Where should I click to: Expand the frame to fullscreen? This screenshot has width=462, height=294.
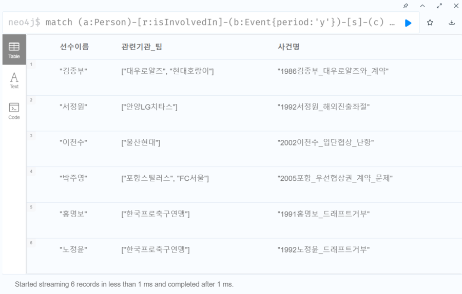click(x=439, y=6)
